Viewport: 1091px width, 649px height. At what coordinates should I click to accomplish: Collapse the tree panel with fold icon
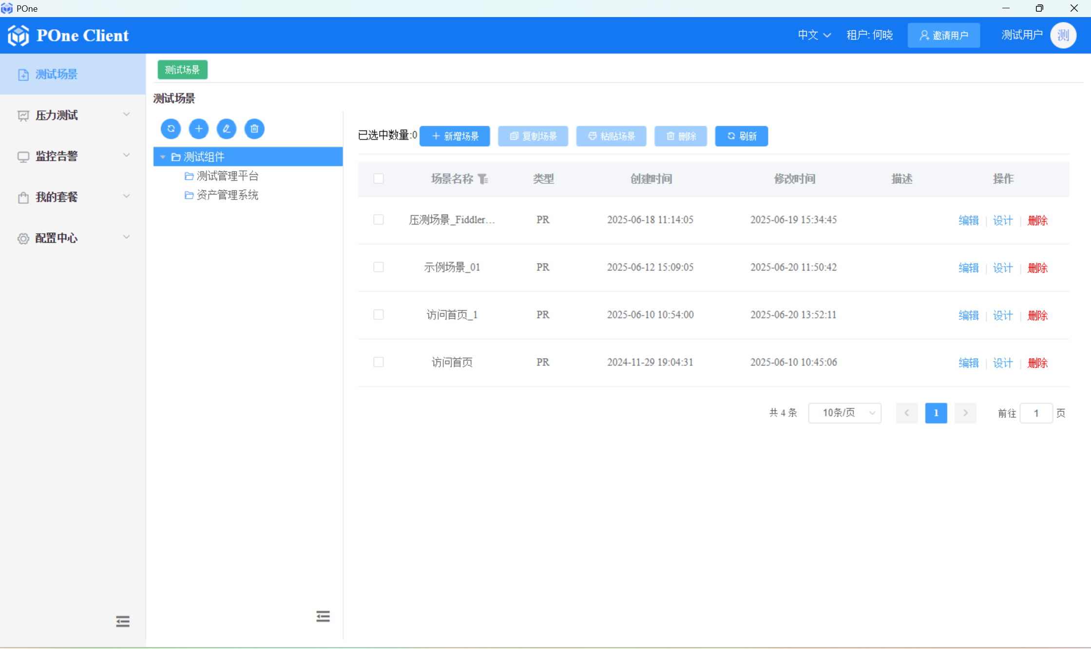[x=323, y=616]
